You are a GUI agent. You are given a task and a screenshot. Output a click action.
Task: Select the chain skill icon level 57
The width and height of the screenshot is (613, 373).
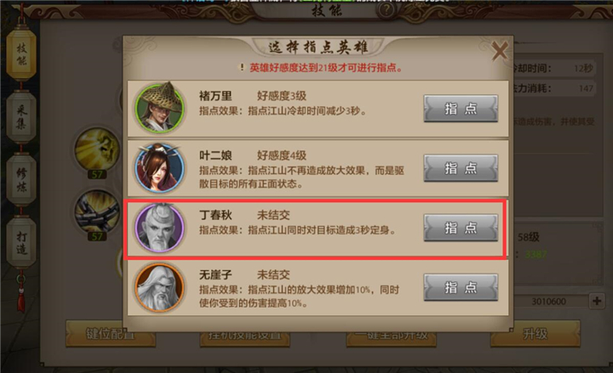pos(97,212)
